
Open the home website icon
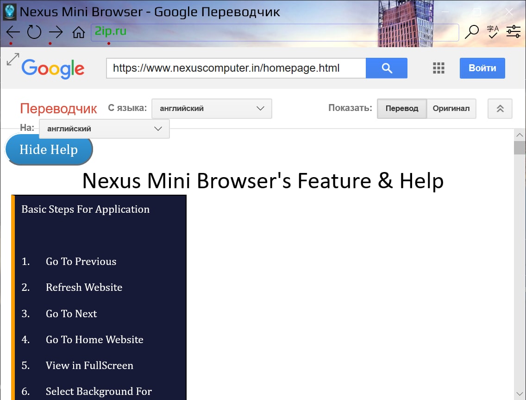(x=79, y=32)
